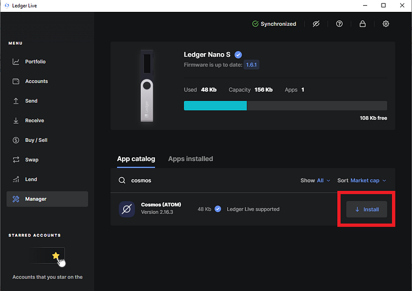This screenshot has width=412, height=291.
Task: Minimize the Ledger Live window
Action: click(x=365, y=6)
